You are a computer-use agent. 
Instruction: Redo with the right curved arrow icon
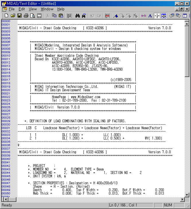[x=99, y=16]
